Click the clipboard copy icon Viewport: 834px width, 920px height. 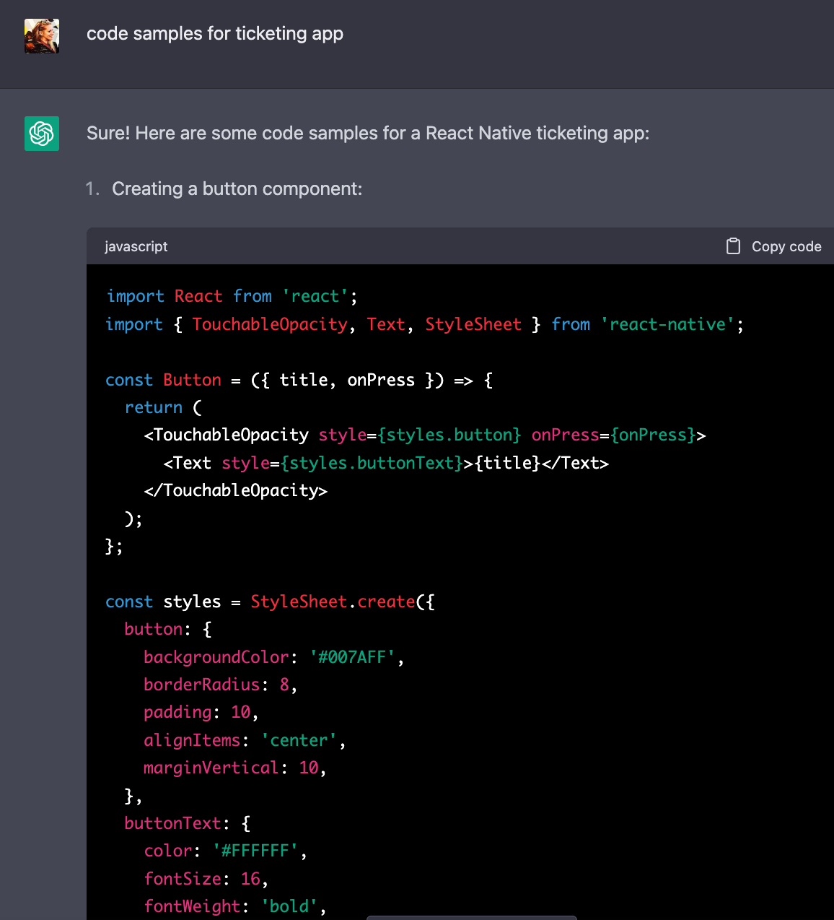(733, 246)
